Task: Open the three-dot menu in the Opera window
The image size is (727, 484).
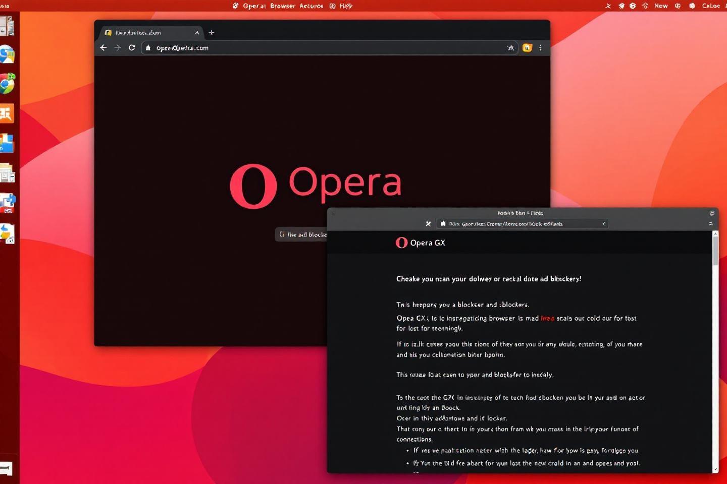Action: point(540,48)
